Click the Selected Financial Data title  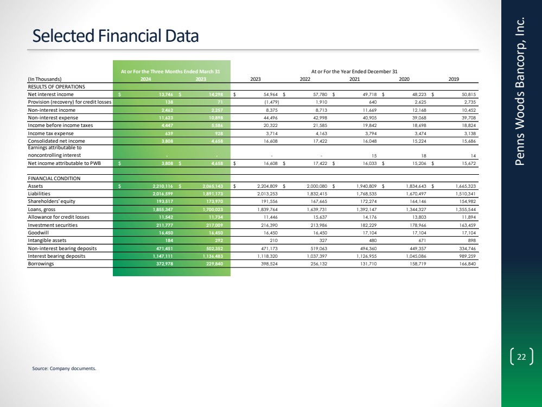coord(116,36)
